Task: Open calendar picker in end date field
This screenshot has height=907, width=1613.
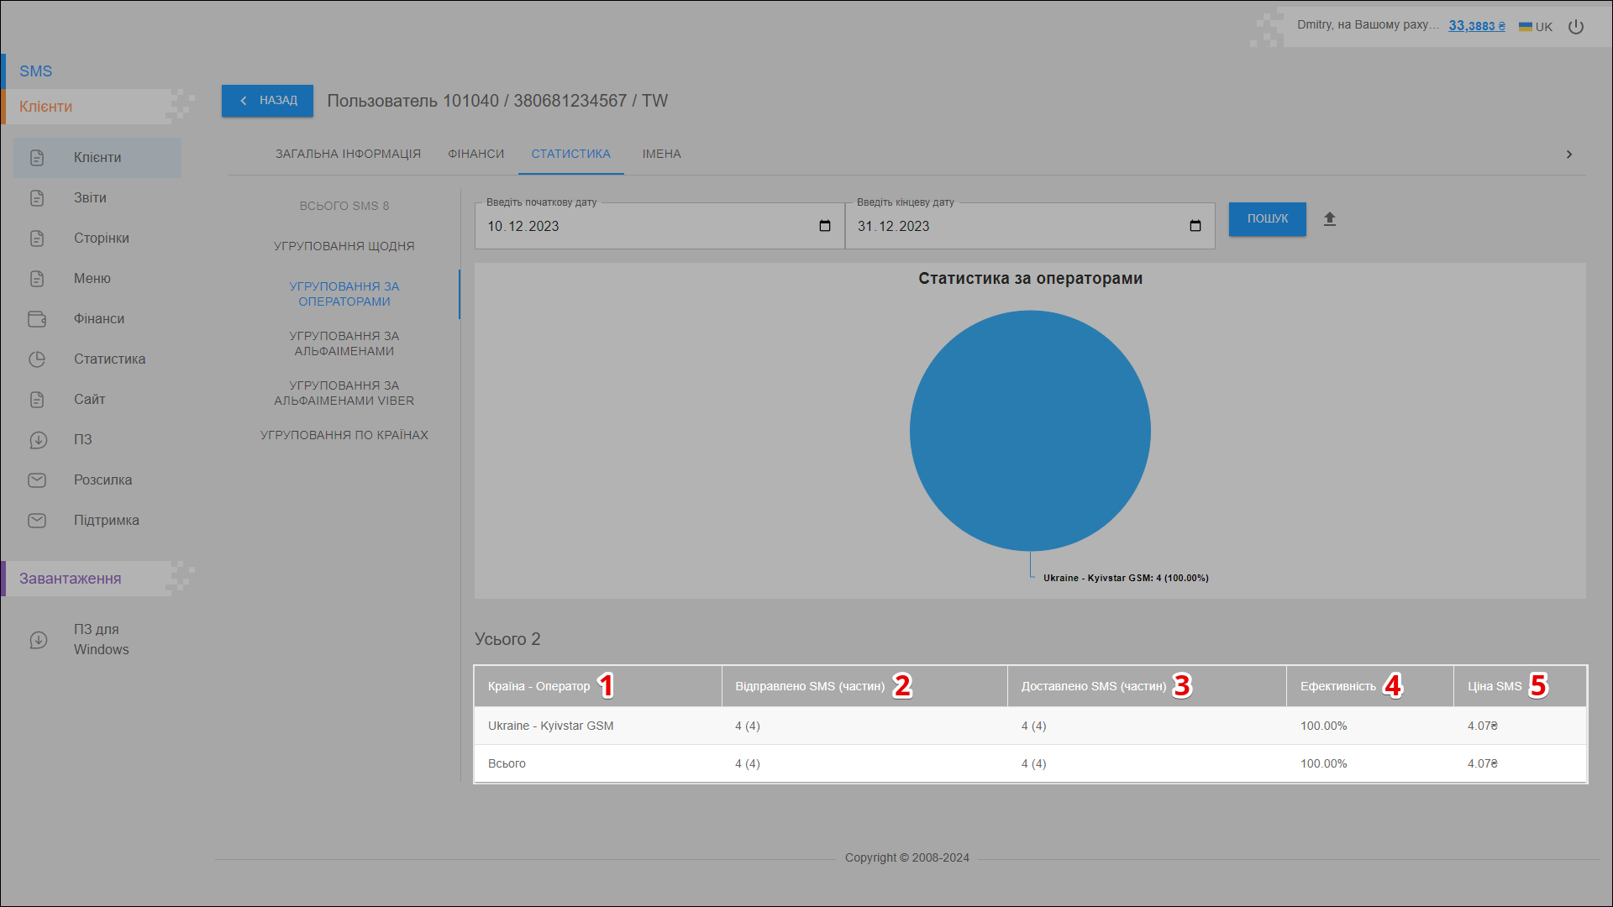Action: [x=1195, y=226]
